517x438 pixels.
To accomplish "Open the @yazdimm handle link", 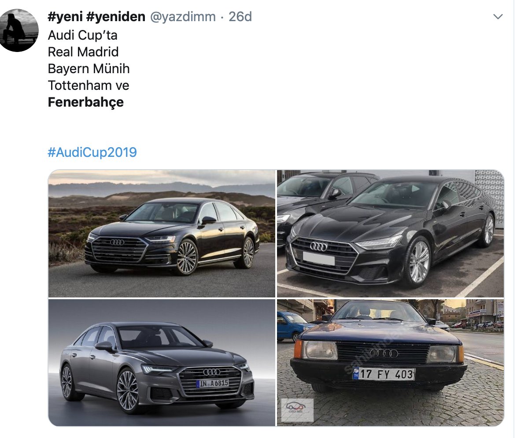I will (183, 16).
